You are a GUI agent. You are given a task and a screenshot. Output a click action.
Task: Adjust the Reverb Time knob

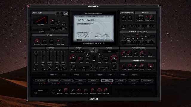click(66, 90)
